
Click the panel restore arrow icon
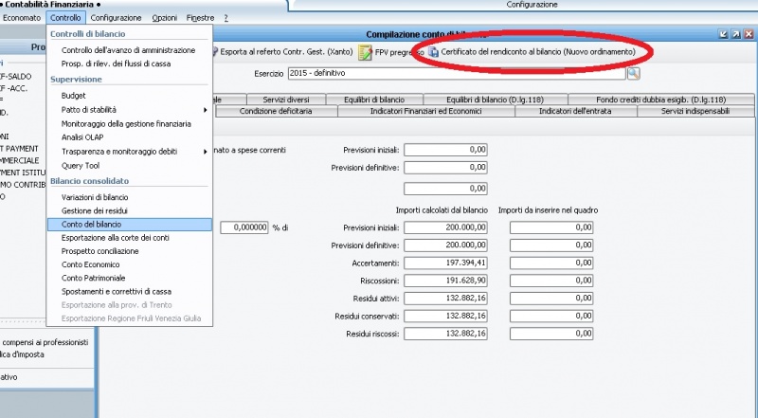[x=736, y=34]
